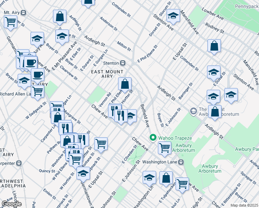Click the shopping cart marker below Mt. Airy station

tap(11, 23)
